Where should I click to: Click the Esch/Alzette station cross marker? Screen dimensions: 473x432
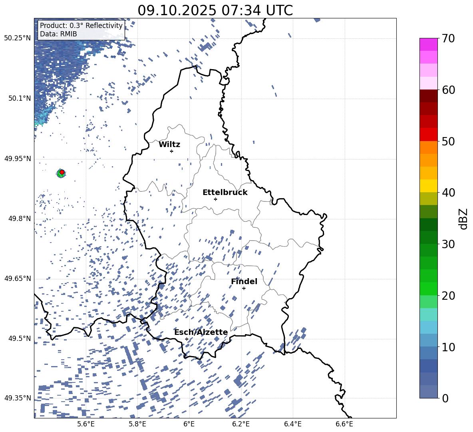click(187, 339)
